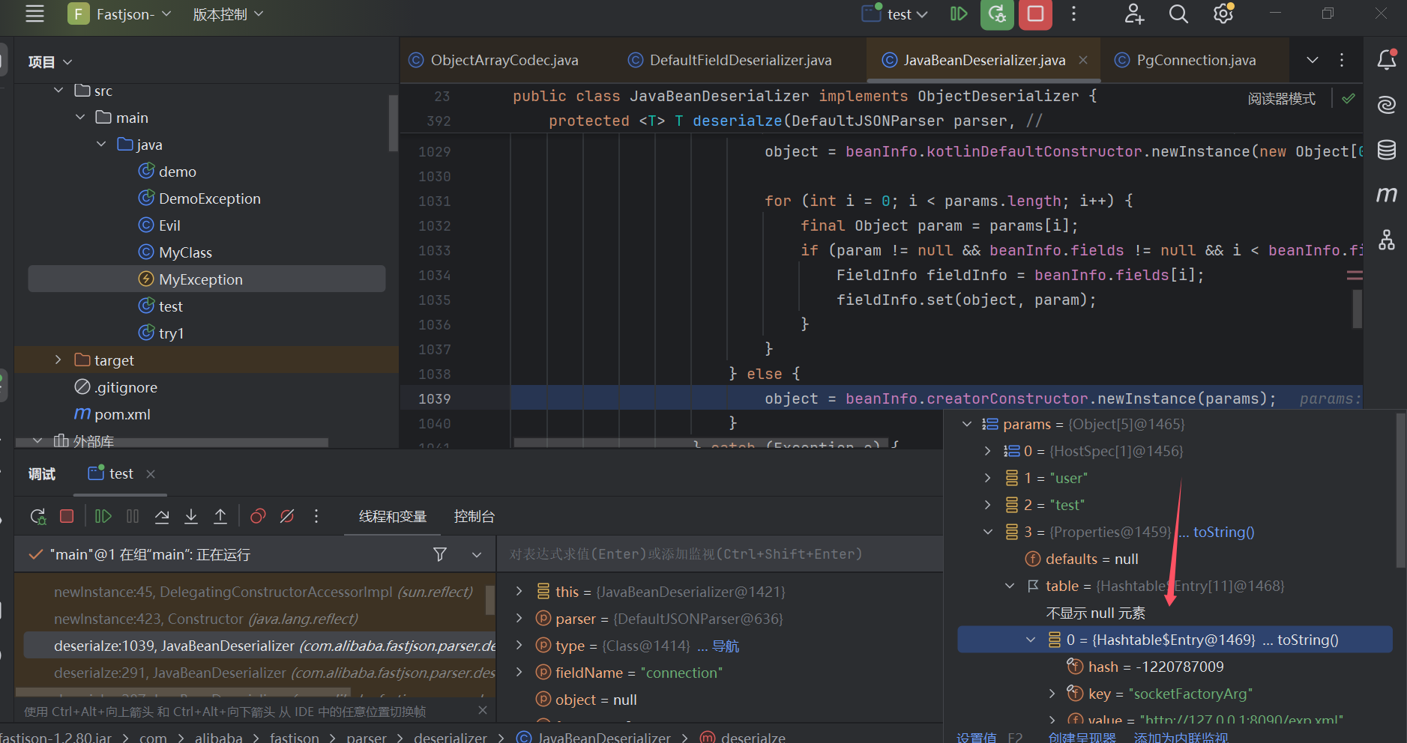Expand the key socketFactoryArg node
Viewport: 1407px width, 743px height.
1052,694
